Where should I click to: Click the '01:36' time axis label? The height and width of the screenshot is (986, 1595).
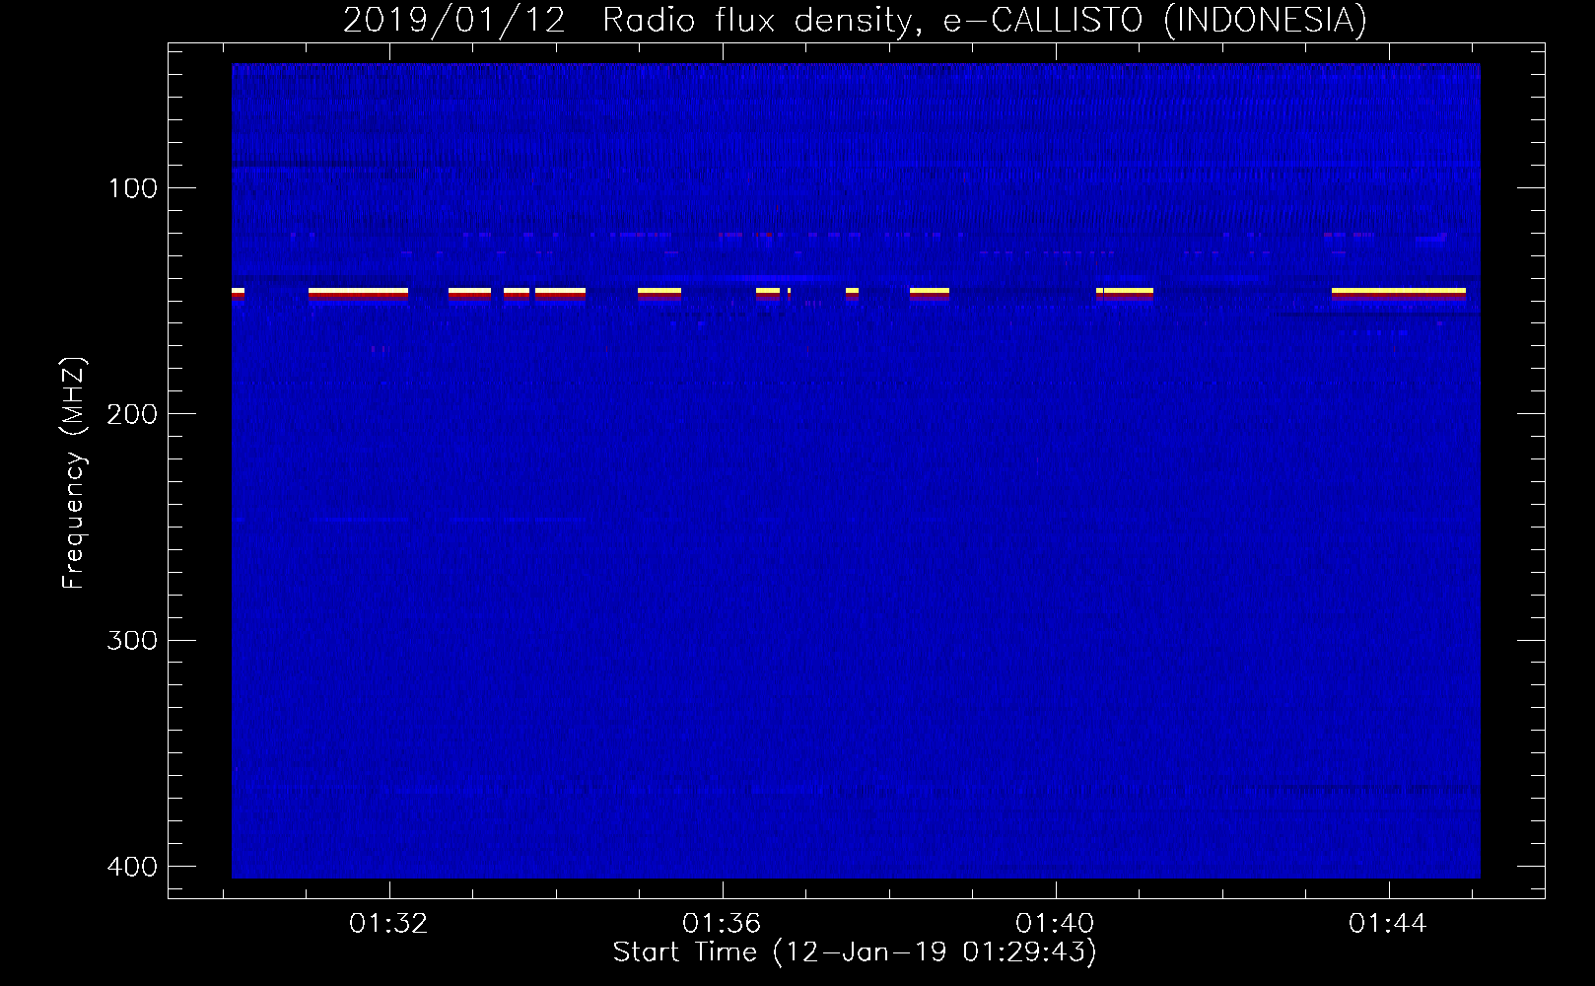coord(722,924)
